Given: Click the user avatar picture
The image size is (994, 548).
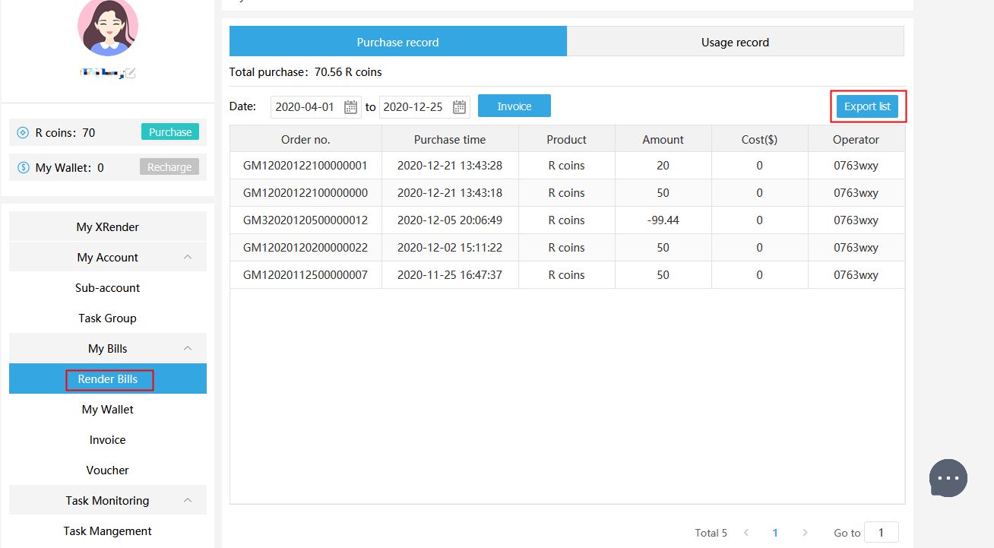Looking at the screenshot, I should tap(108, 27).
